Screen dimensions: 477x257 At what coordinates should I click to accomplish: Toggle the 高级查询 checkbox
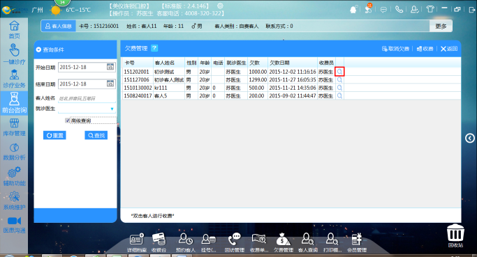pos(68,120)
